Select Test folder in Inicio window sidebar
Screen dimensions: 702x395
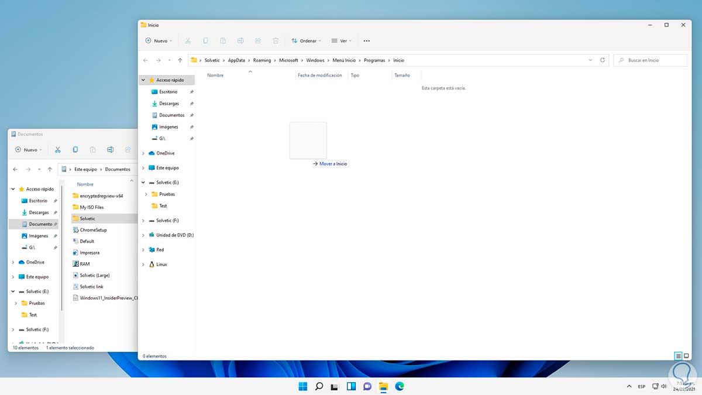click(x=163, y=206)
